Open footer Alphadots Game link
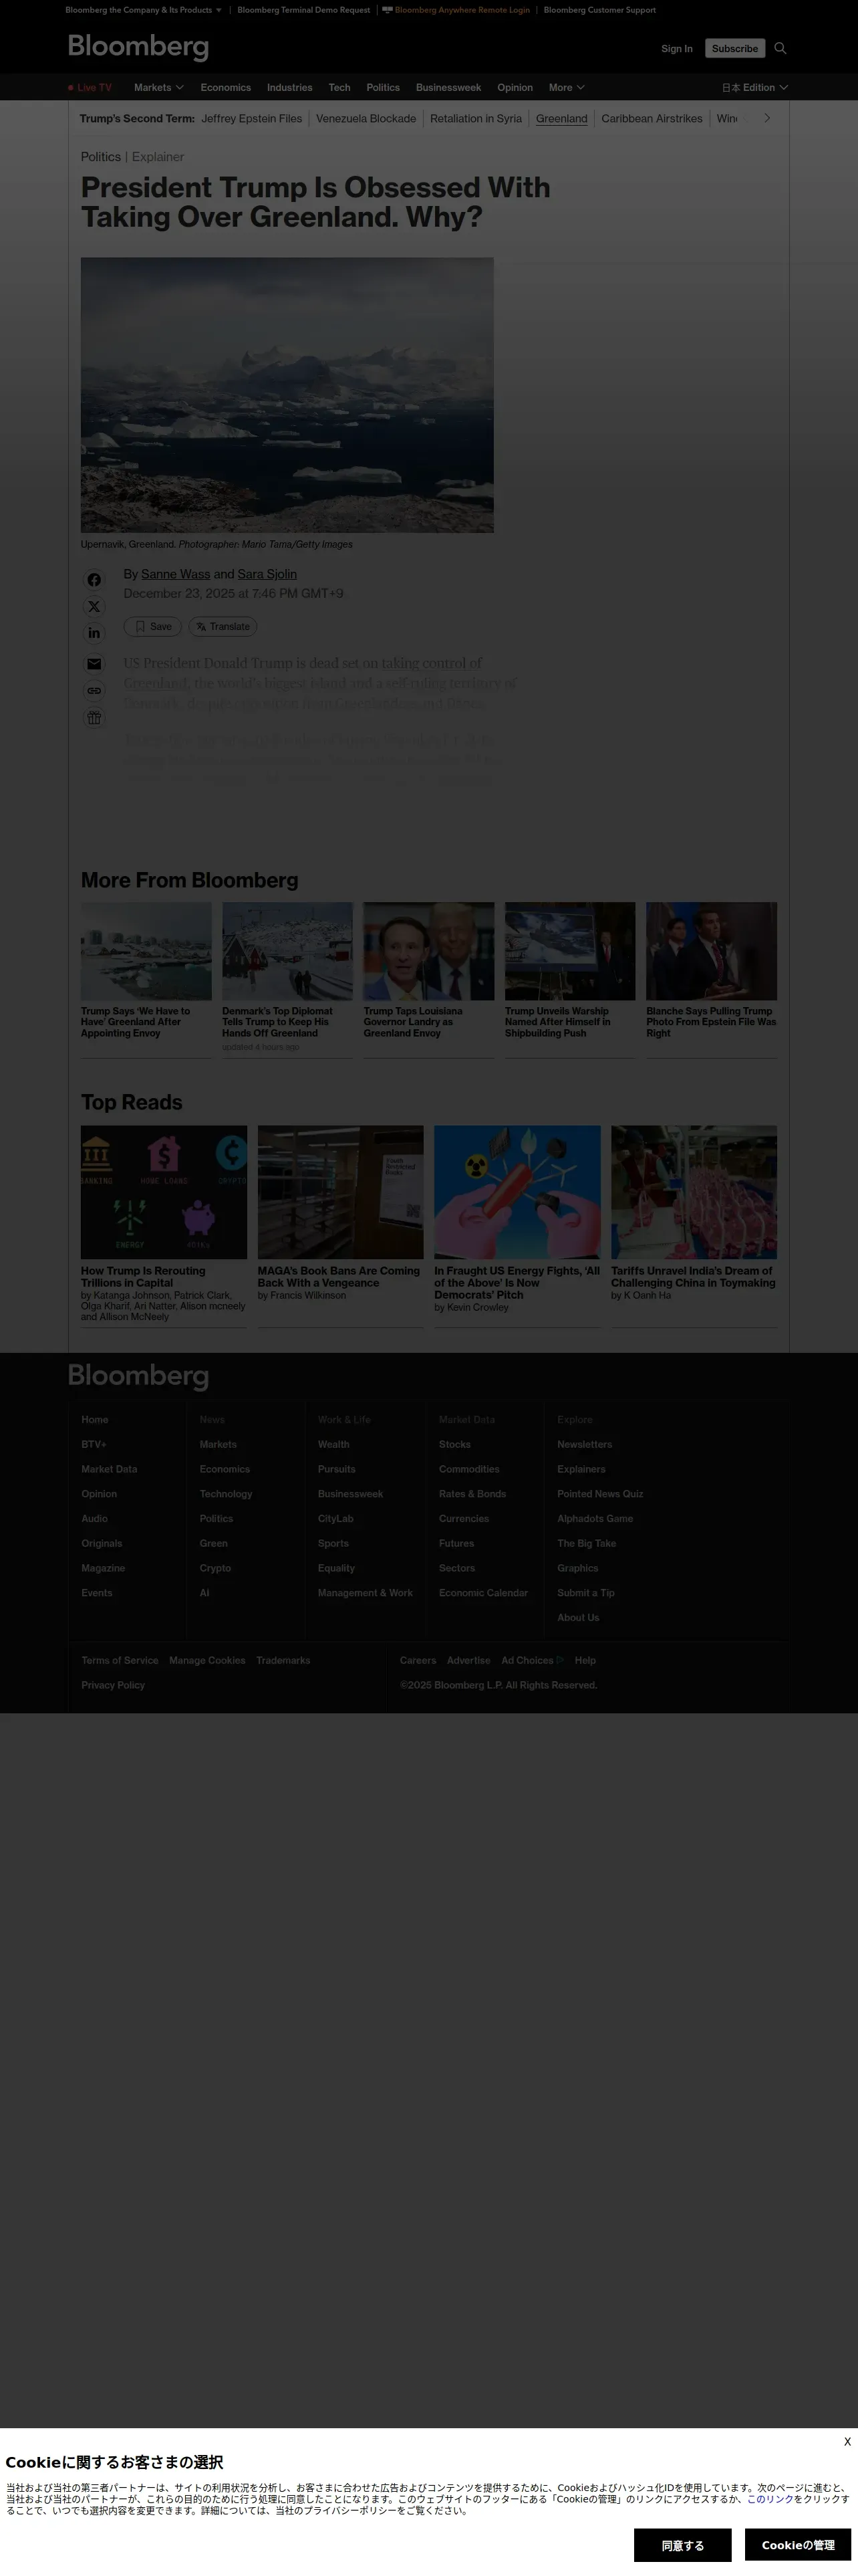Image resolution: width=858 pixels, height=2576 pixels. [595, 1518]
